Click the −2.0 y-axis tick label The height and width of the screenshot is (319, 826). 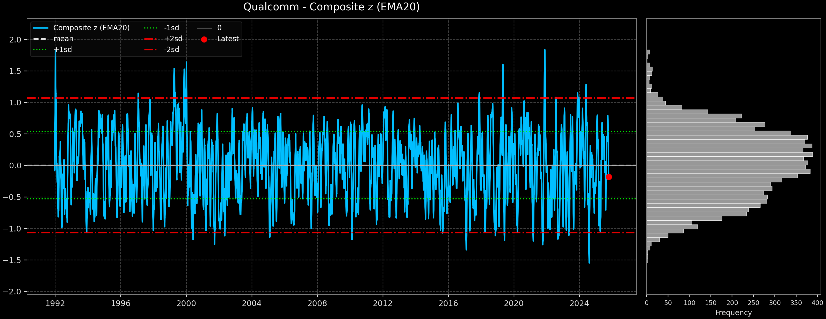click(x=12, y=292)
